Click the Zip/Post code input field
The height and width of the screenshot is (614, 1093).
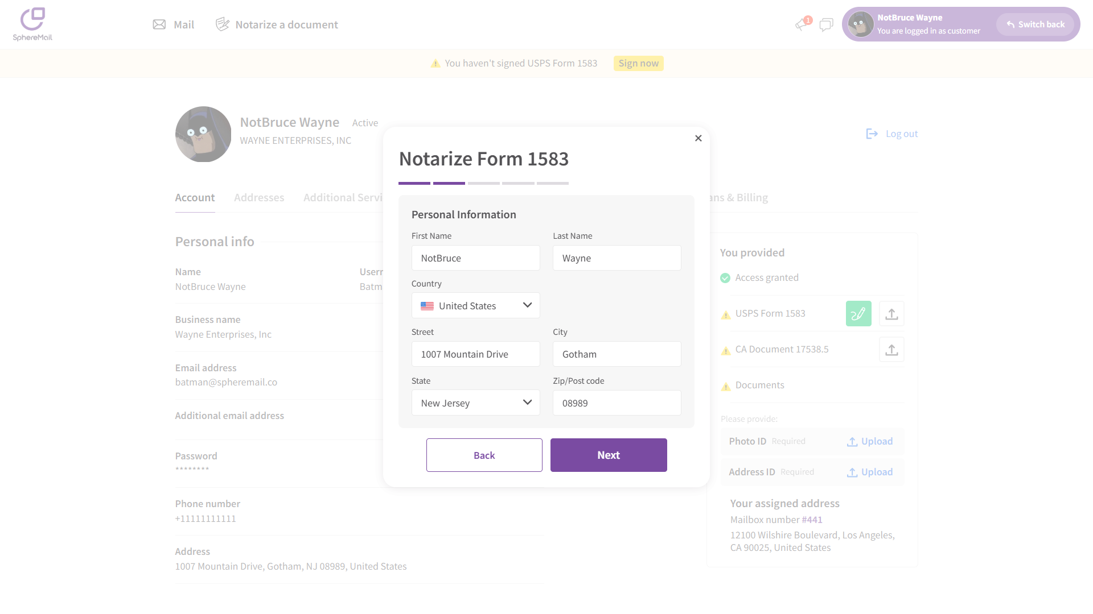(x=617, y=403)
